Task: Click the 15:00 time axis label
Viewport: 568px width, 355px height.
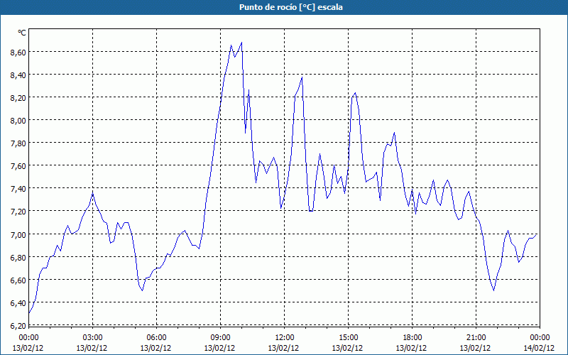Action: (348, 338)
